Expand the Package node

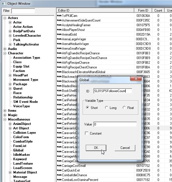pyautogui.click(x=10, y=84)
